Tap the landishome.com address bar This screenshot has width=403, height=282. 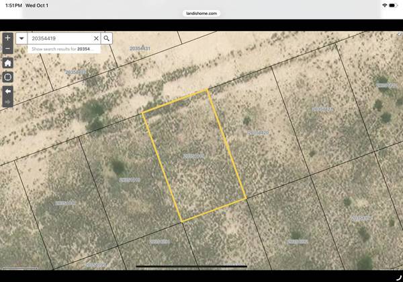pyautogui.click(x=201, y=13)
